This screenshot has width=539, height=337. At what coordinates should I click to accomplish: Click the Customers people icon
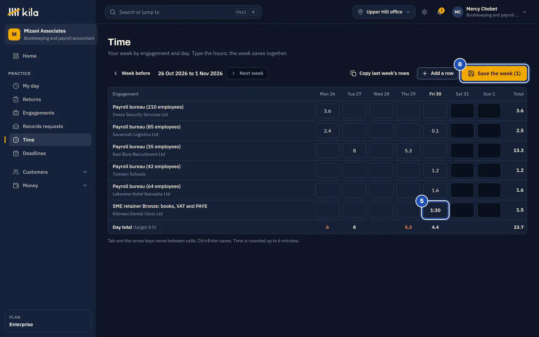point(16,172)
